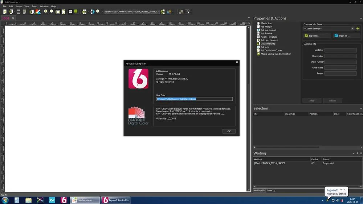Click the Import Image toolbar icon

[x=11, y=12]
